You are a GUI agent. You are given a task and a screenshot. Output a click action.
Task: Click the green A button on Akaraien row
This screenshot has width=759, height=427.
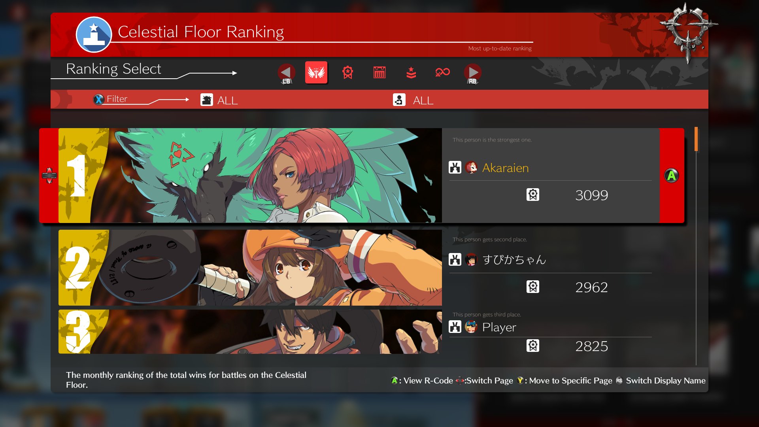672,176
